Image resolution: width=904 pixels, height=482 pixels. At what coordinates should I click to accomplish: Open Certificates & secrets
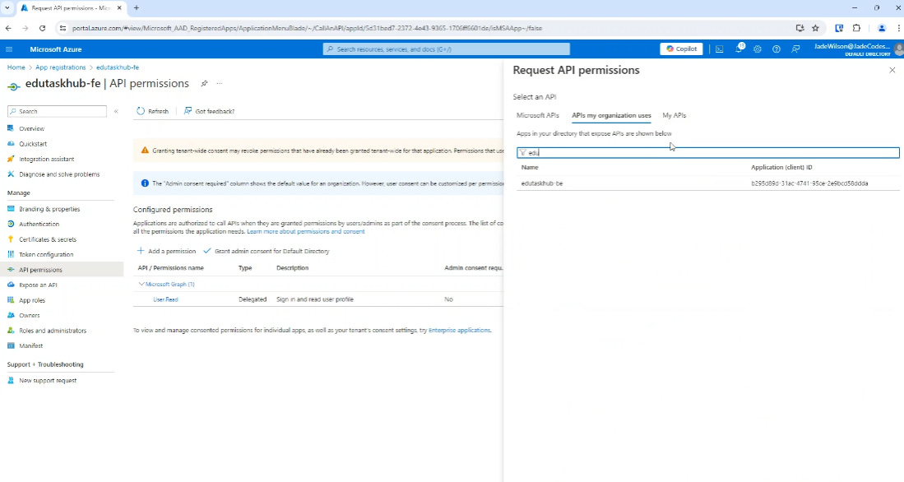(x=48, y=239)
